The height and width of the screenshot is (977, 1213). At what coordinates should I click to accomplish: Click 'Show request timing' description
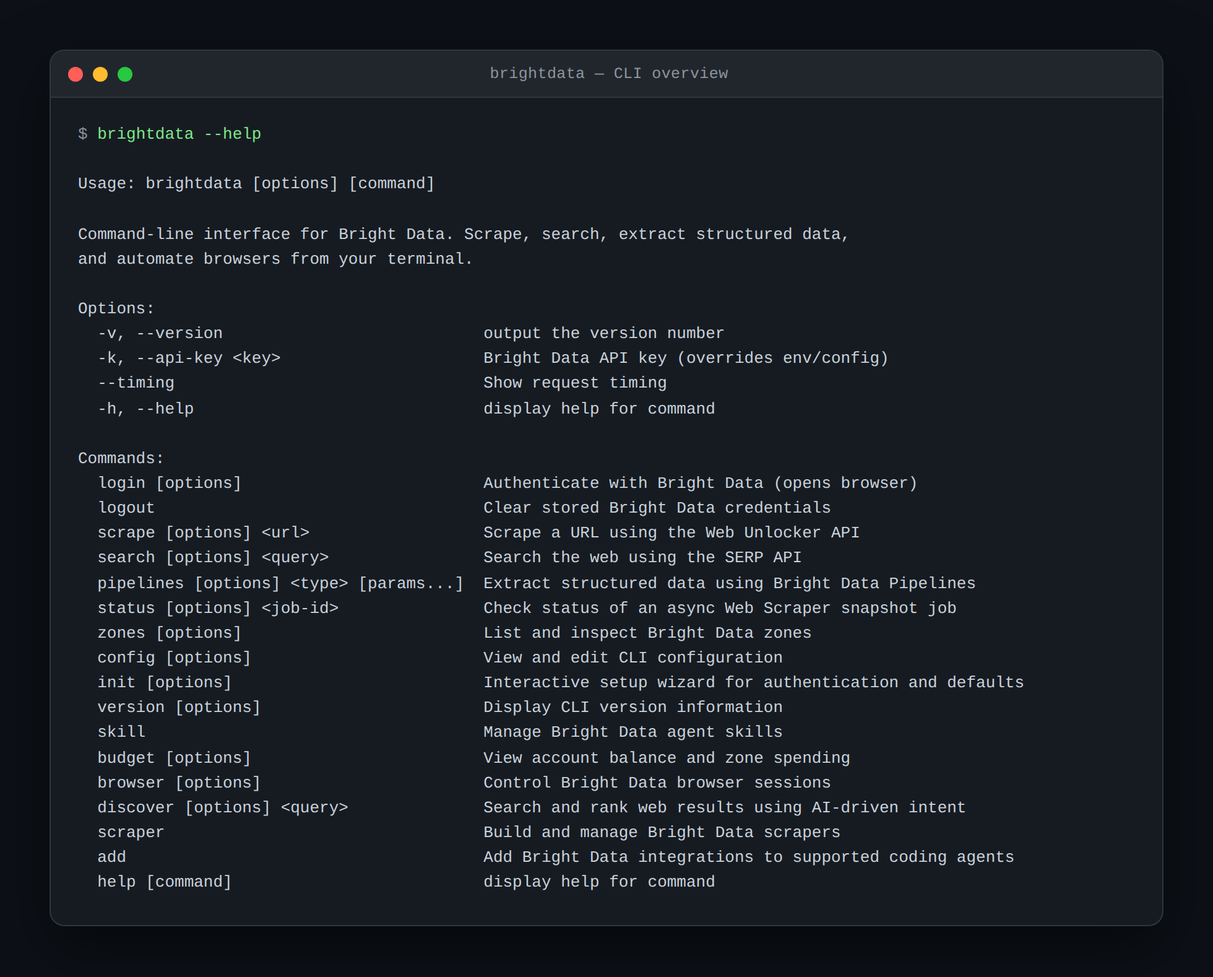coord(575,383)
